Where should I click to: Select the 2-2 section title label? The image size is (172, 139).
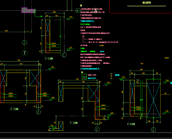pos(14,109)
